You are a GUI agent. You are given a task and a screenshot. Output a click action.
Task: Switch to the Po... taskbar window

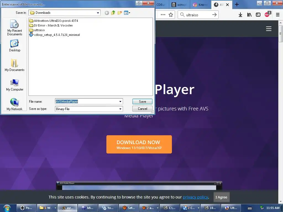click(x=27, y=208)
